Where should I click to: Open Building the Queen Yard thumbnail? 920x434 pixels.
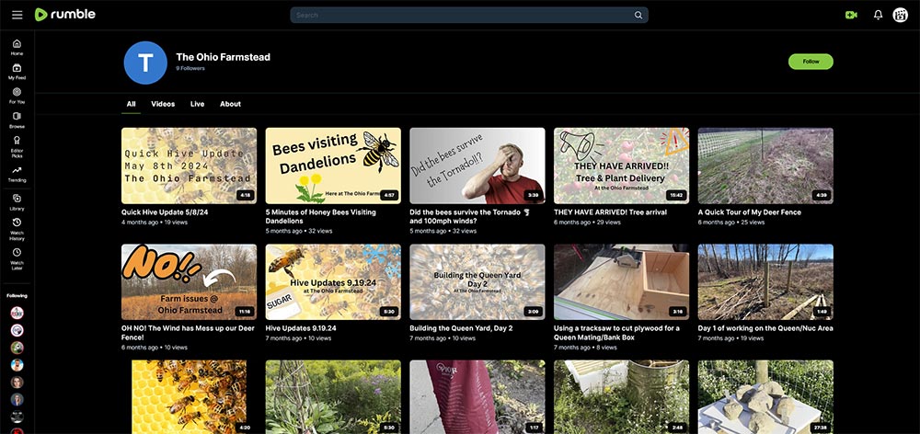[x=477, y=282]
